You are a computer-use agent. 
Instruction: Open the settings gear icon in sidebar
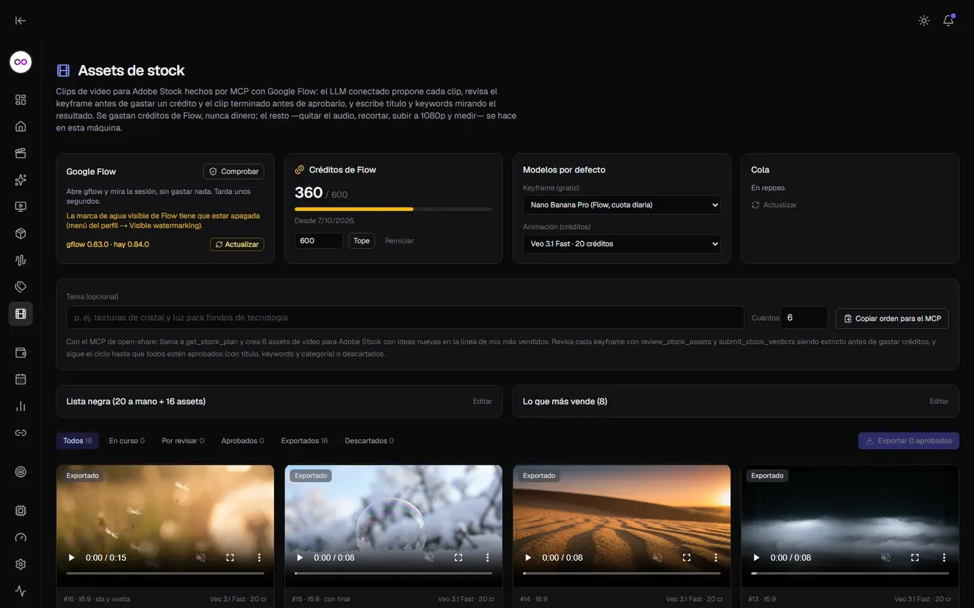[x=21, y=564]
